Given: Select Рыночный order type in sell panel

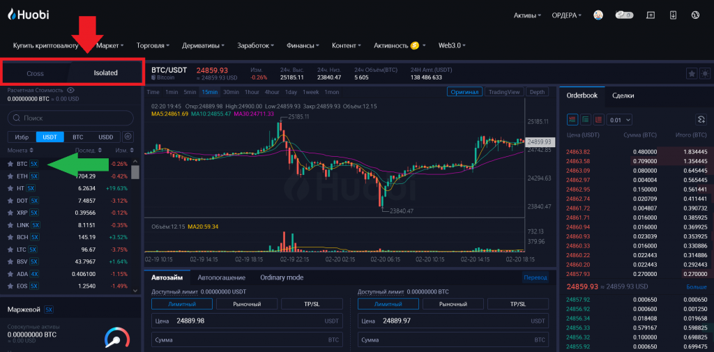Looking at the screenshot, I should click(453, 304).
